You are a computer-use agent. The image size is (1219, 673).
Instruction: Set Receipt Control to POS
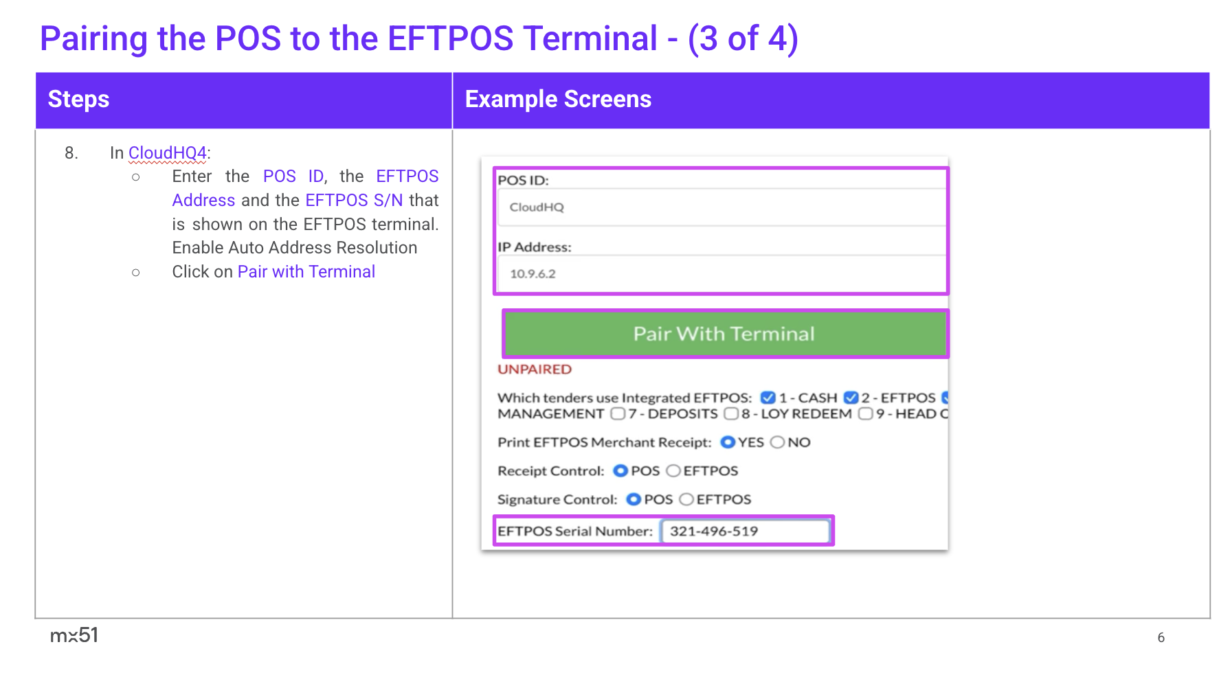click(x=620, y=471)
